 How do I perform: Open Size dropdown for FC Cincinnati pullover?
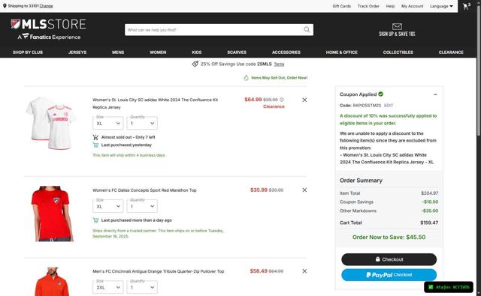pyautogui.click(x=108, y=288)
